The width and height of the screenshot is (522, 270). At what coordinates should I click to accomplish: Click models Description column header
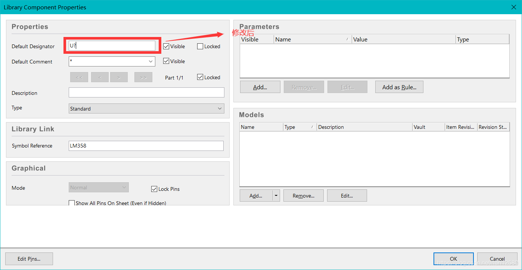pos(364,127)
